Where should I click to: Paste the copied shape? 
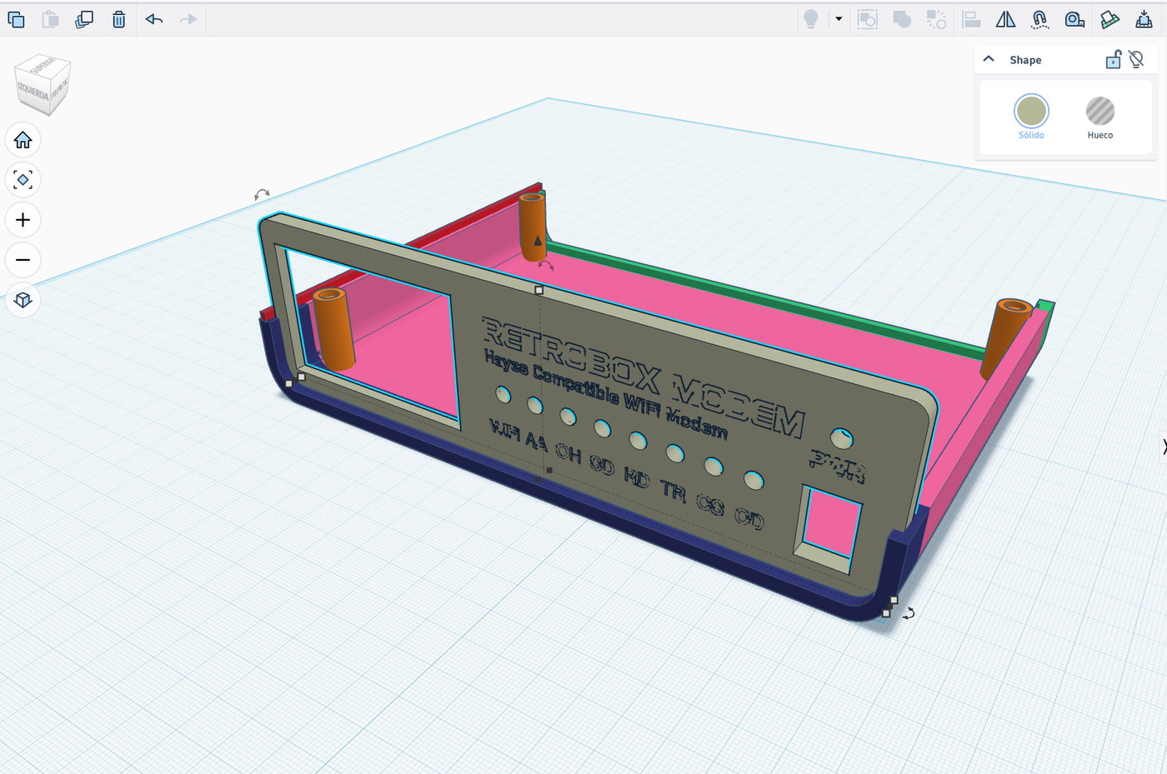(50, 19)
